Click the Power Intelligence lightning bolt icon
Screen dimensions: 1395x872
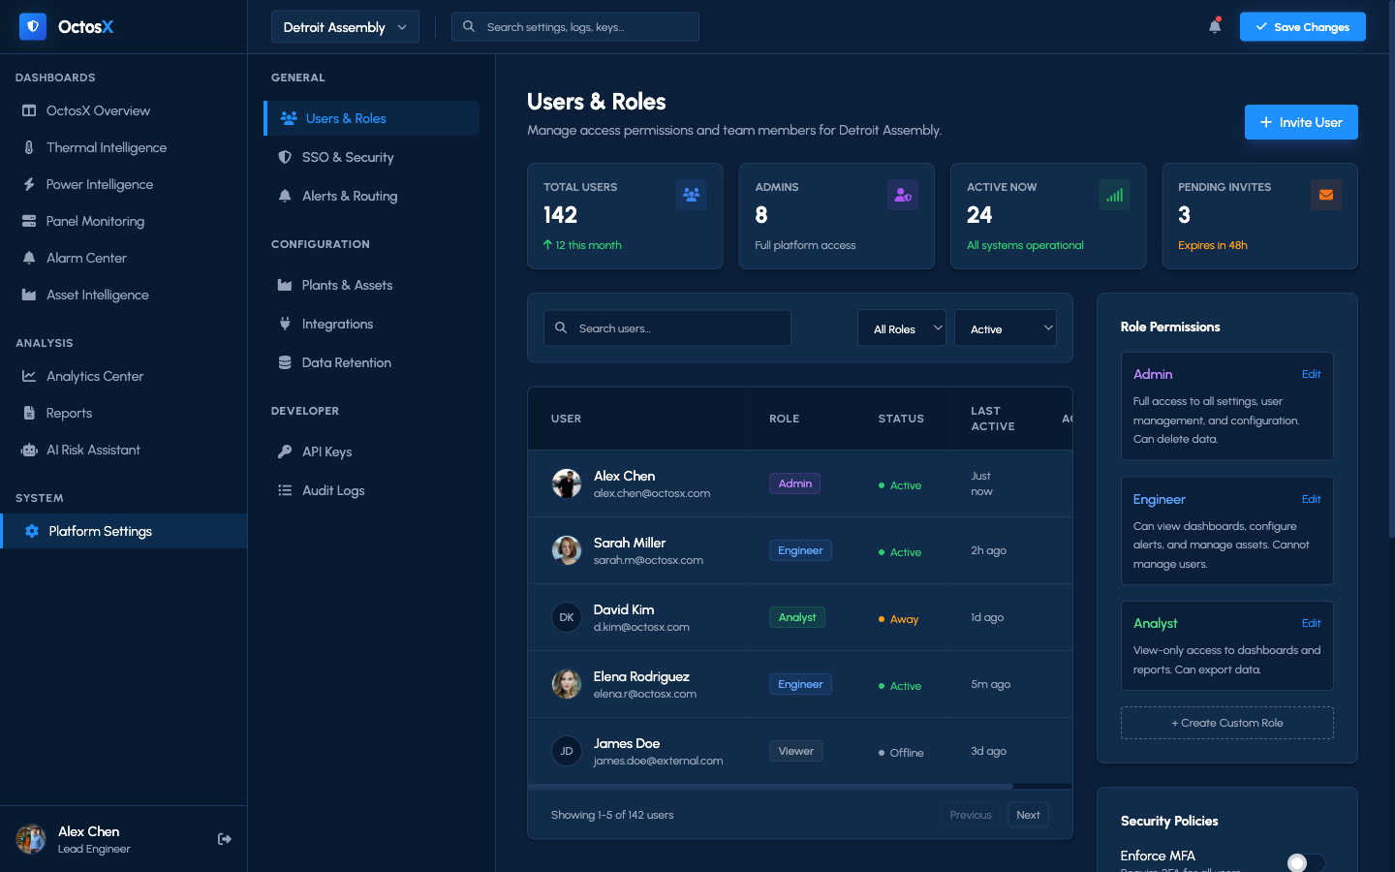click(29, 184)
